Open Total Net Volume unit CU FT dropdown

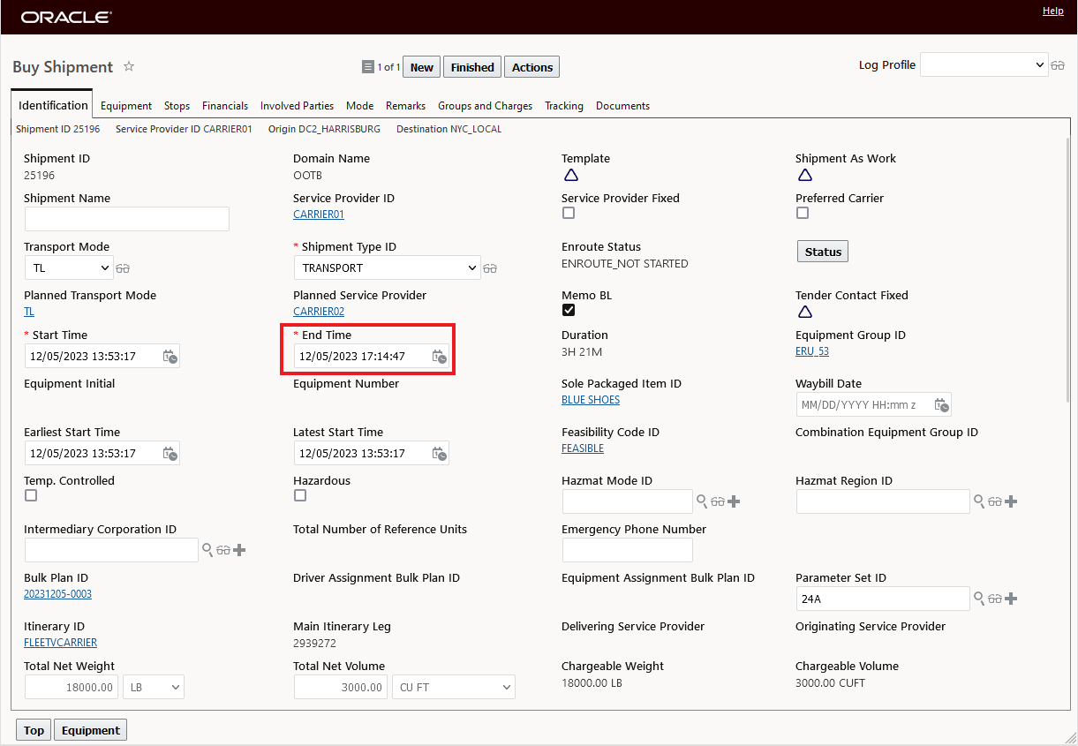tap(454, 687)
